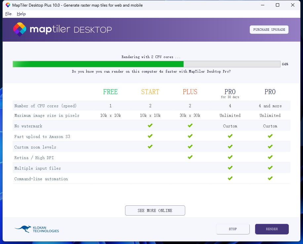303x244 pixels.
Task: Click PLUS checkmark for Custom zoom levels
Action: coord(190,147)
